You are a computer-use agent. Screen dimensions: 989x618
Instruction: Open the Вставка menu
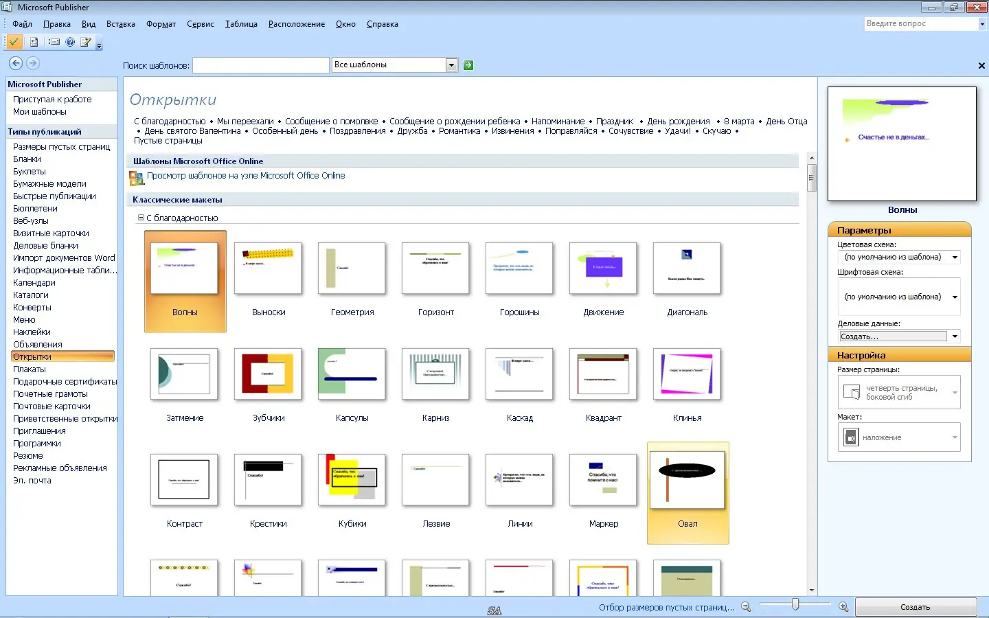coord(121,24)
